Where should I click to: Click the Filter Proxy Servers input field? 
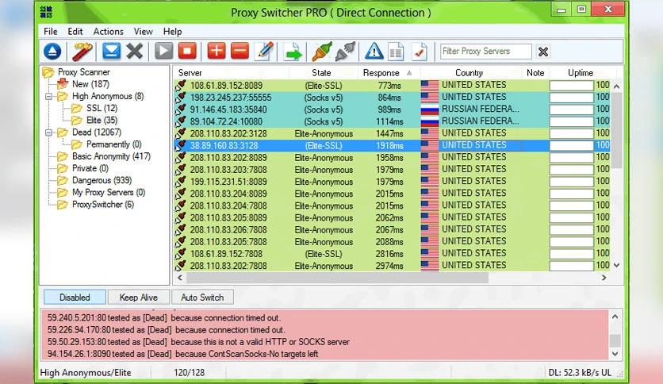[486, 52]
